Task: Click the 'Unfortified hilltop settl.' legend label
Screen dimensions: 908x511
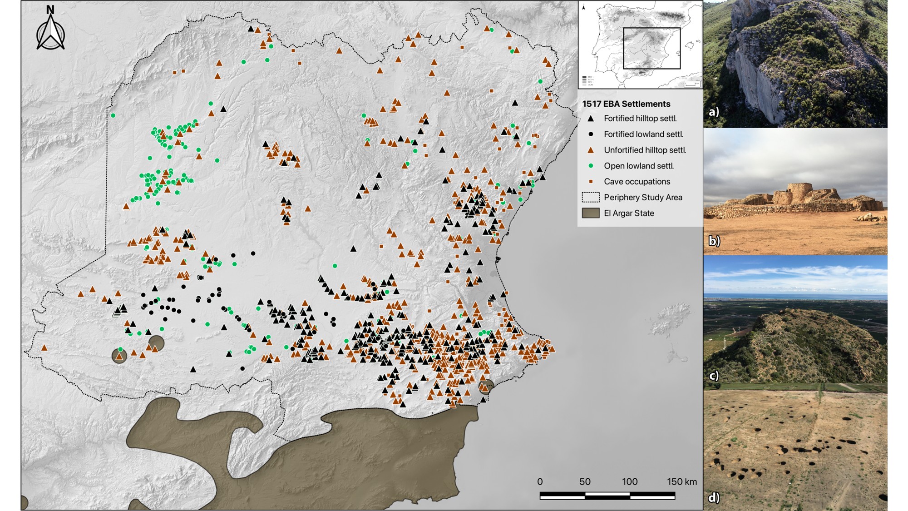Action: pyautogui.click(x=645, y=150)
